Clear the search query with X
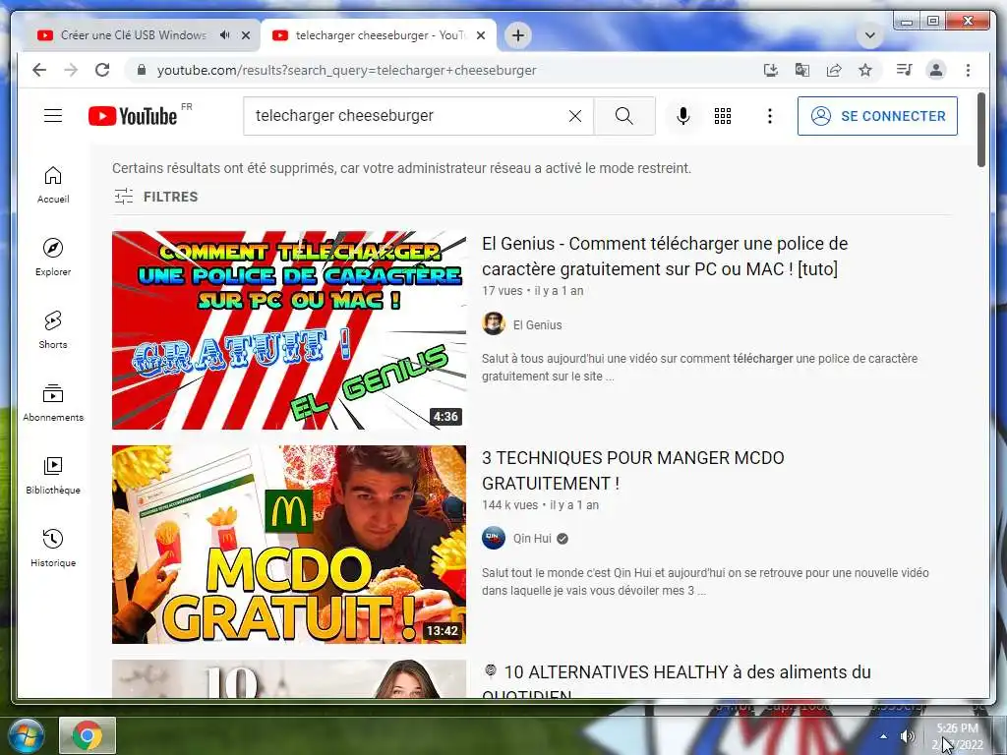The height and width of the screenshot is (755, 1007). click(575, 116)
